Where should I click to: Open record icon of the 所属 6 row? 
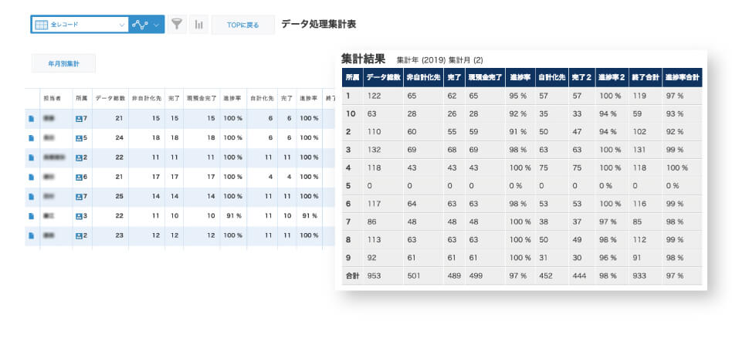click(x=32, y=178)
